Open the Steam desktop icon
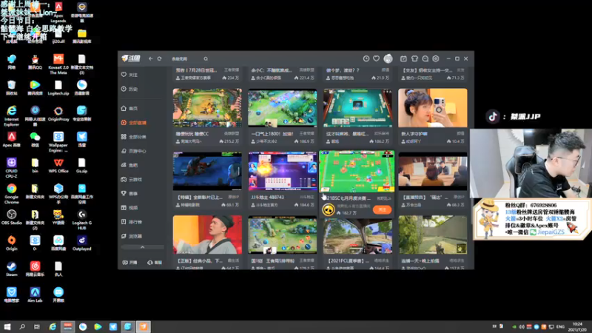The height and width of the screenshot is (333, 592). point(11,269)
